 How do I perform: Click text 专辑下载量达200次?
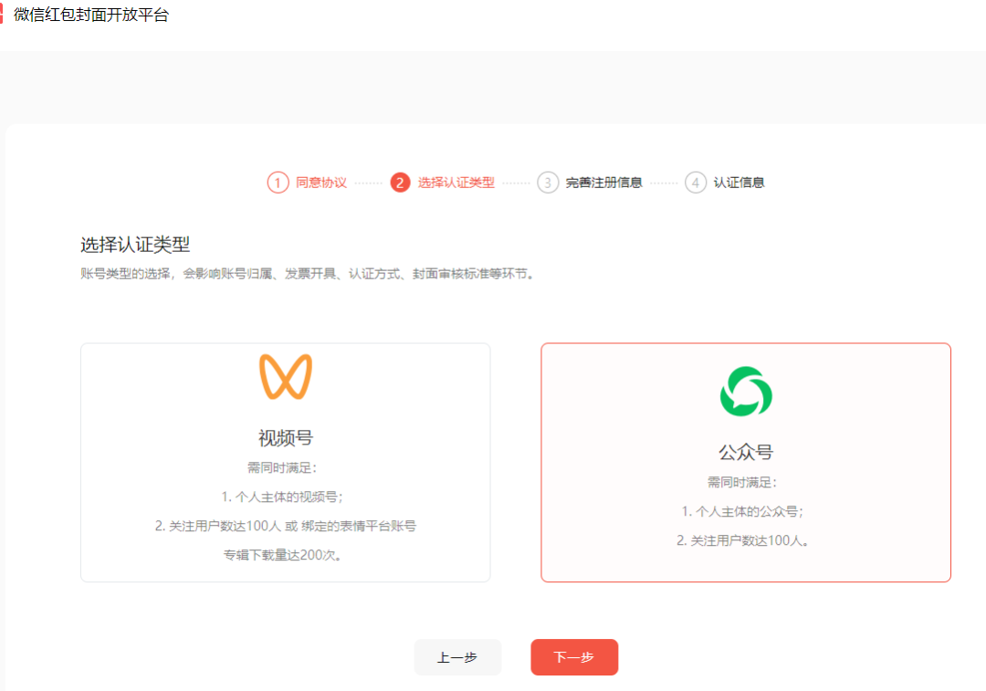[x=282, y=555]
